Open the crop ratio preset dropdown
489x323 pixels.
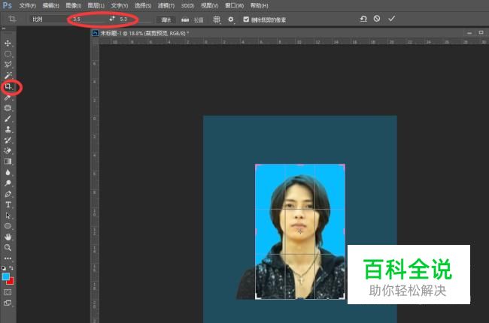coord(48,20)
